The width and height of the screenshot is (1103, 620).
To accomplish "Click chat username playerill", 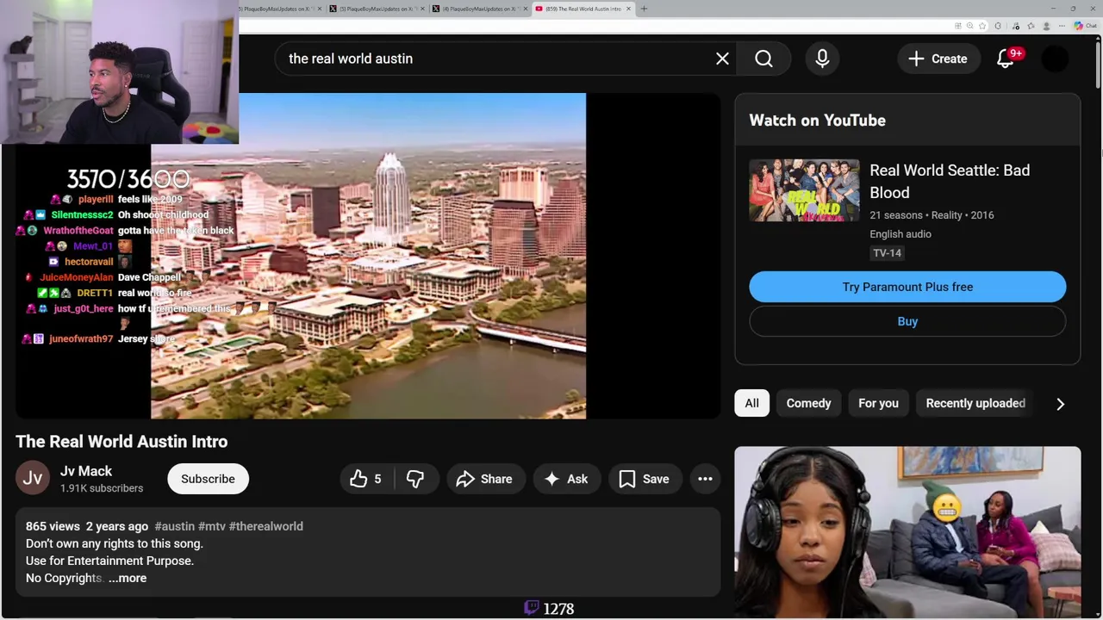I will pyautogui.click(x=96, y=199).
